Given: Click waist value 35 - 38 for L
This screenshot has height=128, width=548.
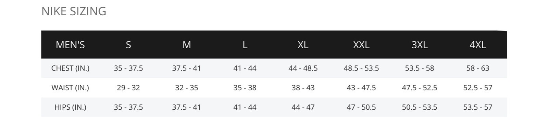Looking at the screenshot, I should pos(245,88).
